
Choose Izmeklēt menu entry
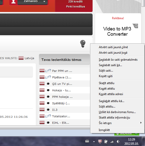pyautogui.click(x=104, y=130)
